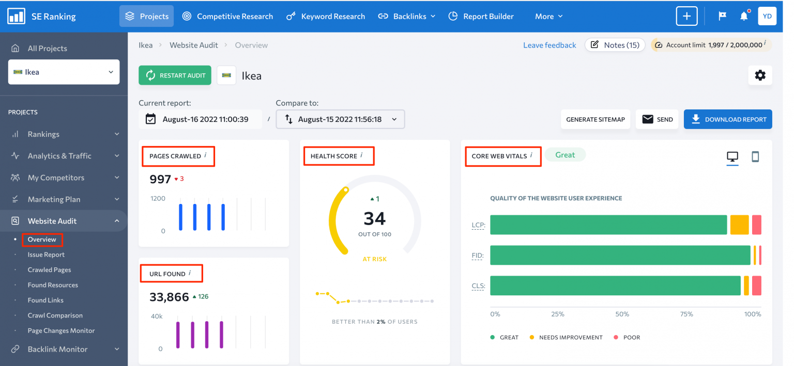Open Issue Report in the sidebar

(x=46, y=254)
